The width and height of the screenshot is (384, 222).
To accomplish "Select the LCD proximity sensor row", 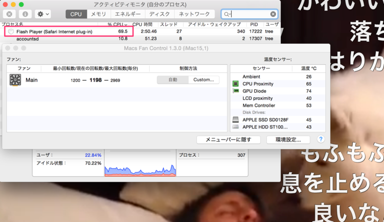I will (x=278, y=98).
